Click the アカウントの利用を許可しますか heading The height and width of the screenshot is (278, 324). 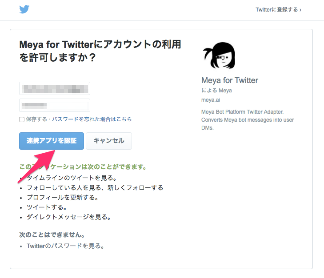click(x=100, y=51)
